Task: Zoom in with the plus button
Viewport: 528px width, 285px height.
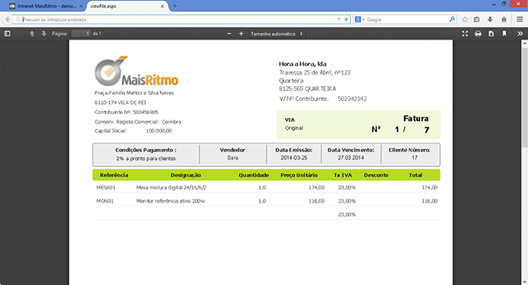Action: (x=241, y=33)
